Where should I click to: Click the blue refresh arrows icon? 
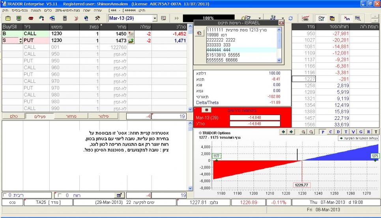[291, 18]
